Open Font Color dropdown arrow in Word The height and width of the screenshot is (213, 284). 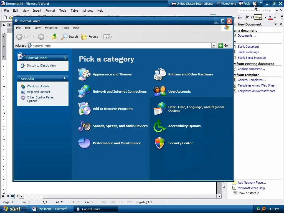[275, 17]
